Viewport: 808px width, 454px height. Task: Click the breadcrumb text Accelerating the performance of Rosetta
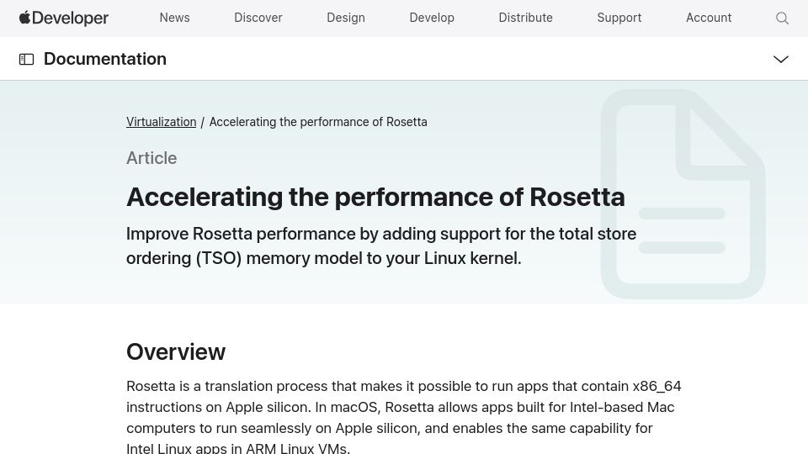(318, 122)
